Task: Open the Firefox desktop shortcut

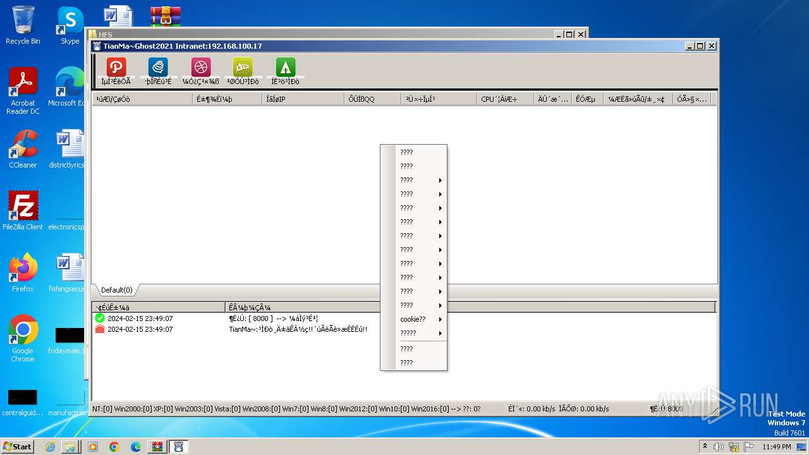Action: pyautogui.click(x=23, y=272)
